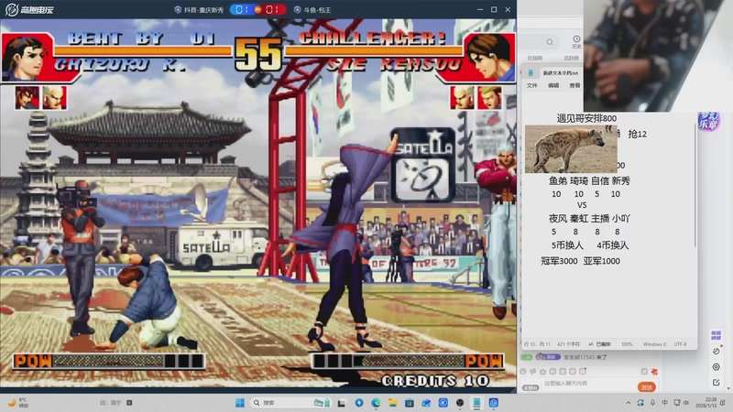Click the chat toolbar icon with red dot

583,372
